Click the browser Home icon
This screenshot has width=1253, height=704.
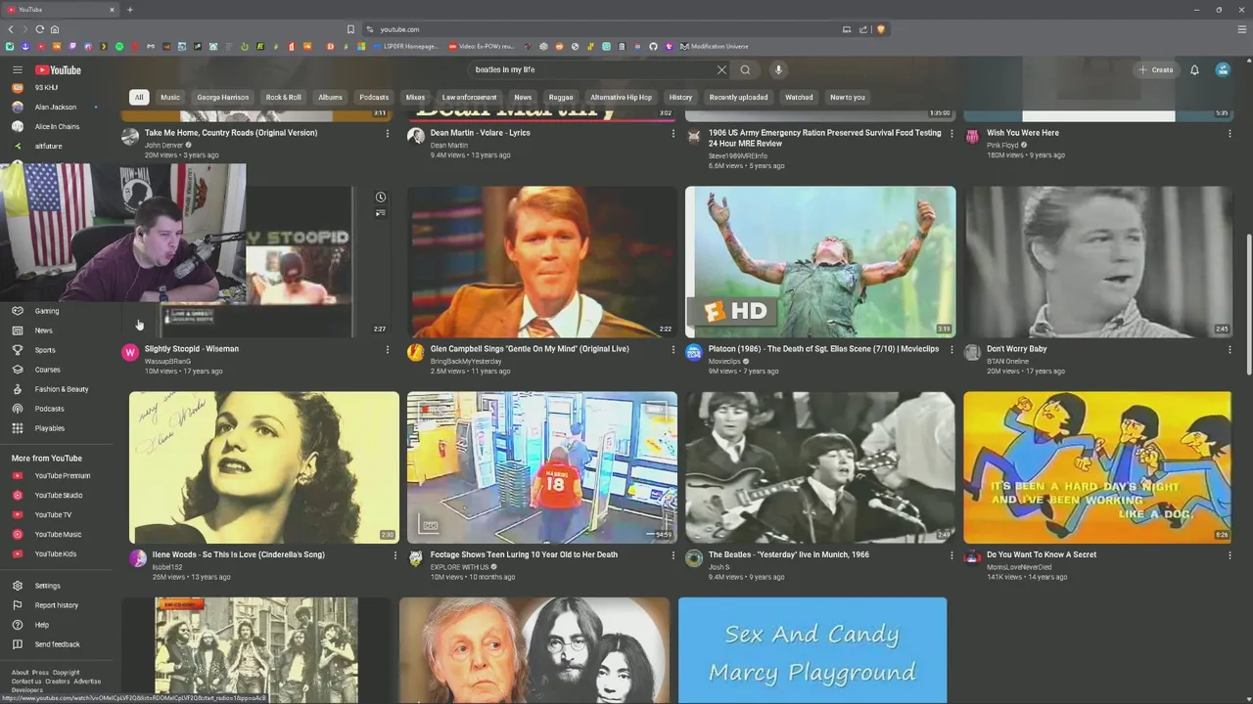(55, 29)
